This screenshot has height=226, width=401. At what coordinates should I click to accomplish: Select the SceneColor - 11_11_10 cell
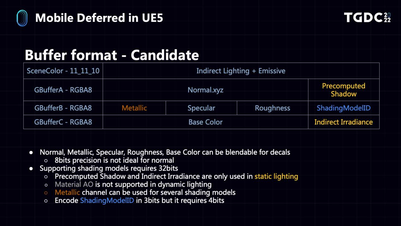coord(63,71)
